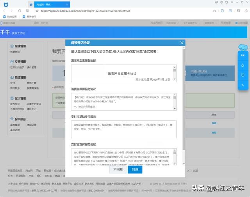Click 物流管理 sidebar icon
Viewport: 250px width, 197px height.
12,77
